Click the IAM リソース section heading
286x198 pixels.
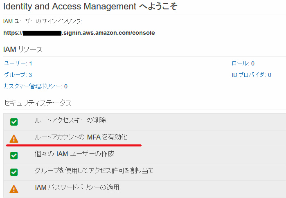tap(23, 49)
